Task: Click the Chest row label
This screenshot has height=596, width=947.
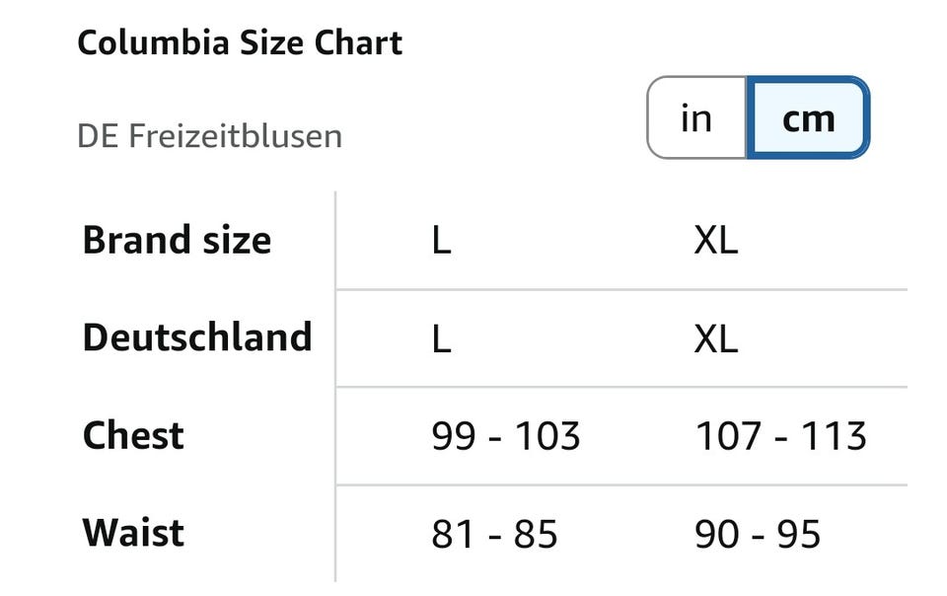Action: (x=133, y=435)
